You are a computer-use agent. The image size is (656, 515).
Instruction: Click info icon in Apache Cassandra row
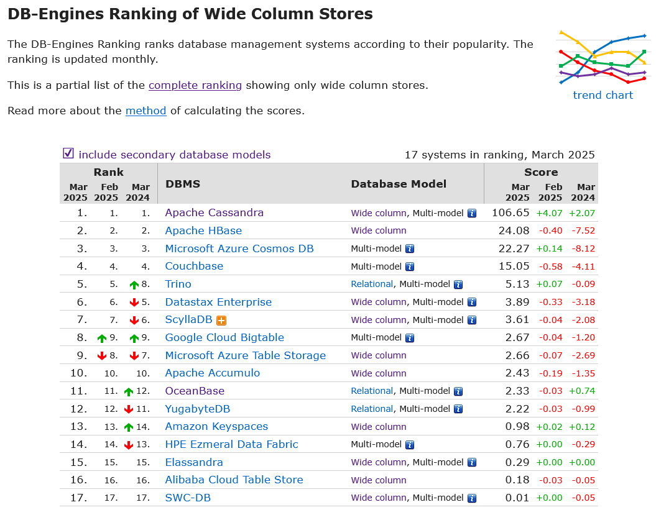[472, 213]
